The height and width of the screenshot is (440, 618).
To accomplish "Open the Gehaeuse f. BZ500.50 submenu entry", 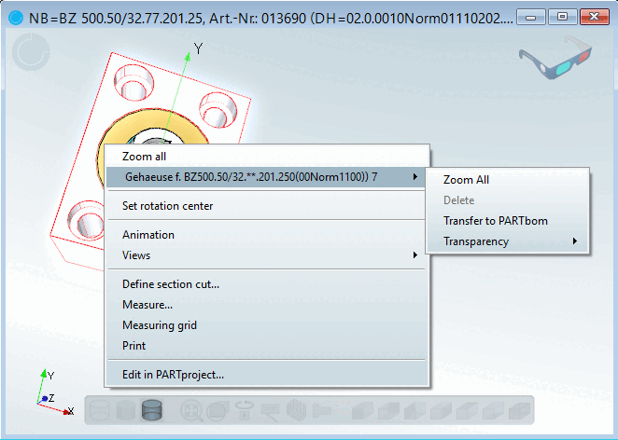I will pyautogui.click(x=266, y=177).
